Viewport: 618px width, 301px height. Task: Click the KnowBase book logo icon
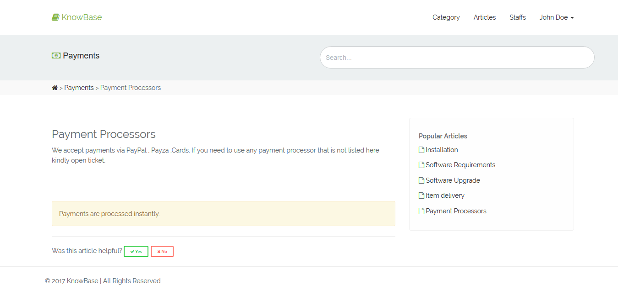point(55,17)
